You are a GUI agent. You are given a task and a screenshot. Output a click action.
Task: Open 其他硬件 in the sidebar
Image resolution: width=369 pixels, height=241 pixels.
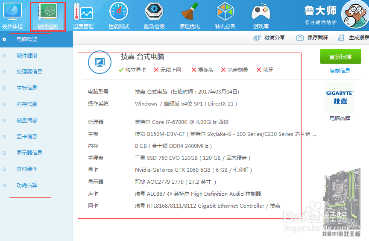(27, 169)
